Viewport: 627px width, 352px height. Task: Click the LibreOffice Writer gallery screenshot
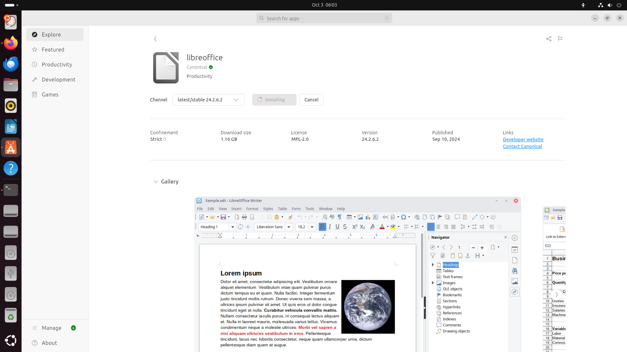pos(358,274)
